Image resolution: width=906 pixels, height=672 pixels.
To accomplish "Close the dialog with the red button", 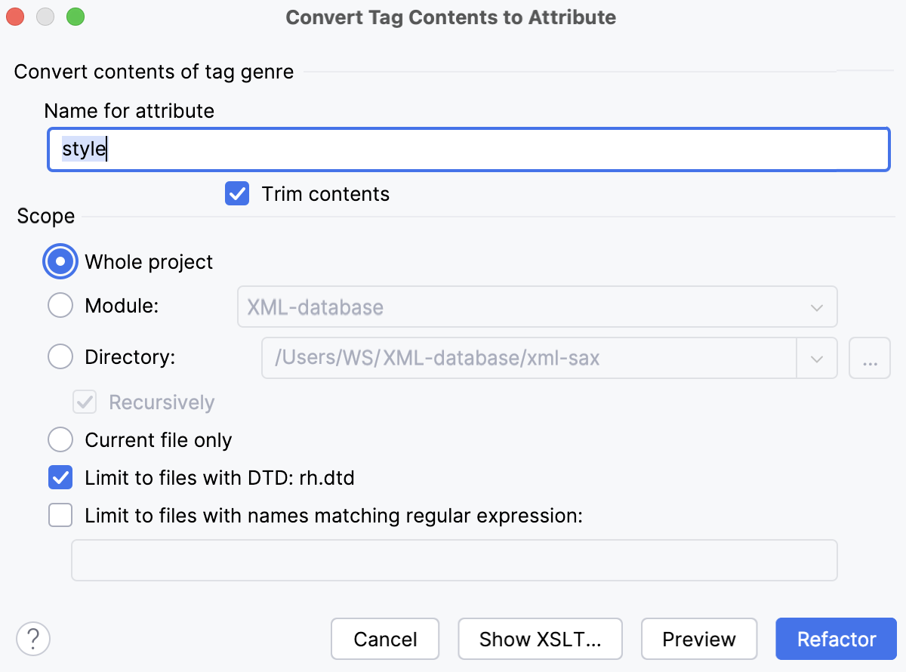I will tap(15, 15).
